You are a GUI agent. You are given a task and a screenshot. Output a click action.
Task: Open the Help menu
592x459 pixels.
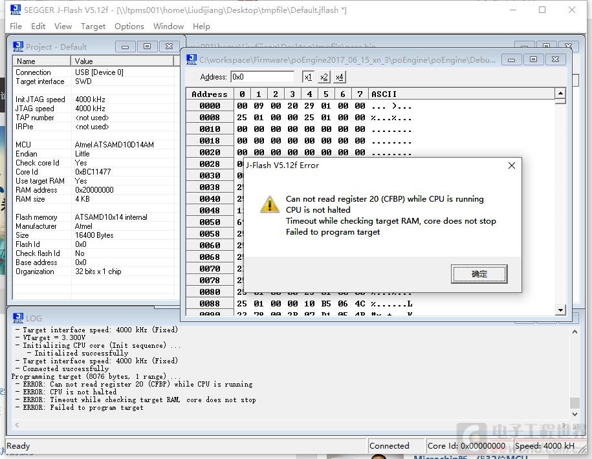[201, 27]
